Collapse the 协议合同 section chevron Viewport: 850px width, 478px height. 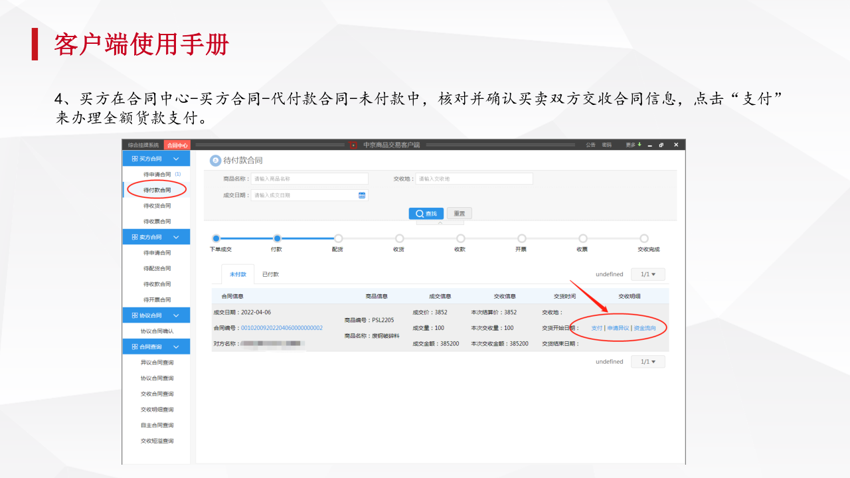(x=176, y=315)
